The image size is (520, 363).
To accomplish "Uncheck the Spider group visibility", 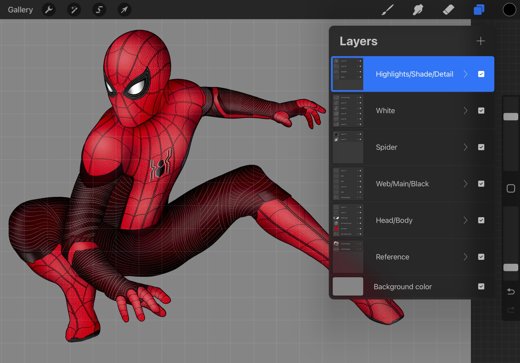I will pos(481,147).
